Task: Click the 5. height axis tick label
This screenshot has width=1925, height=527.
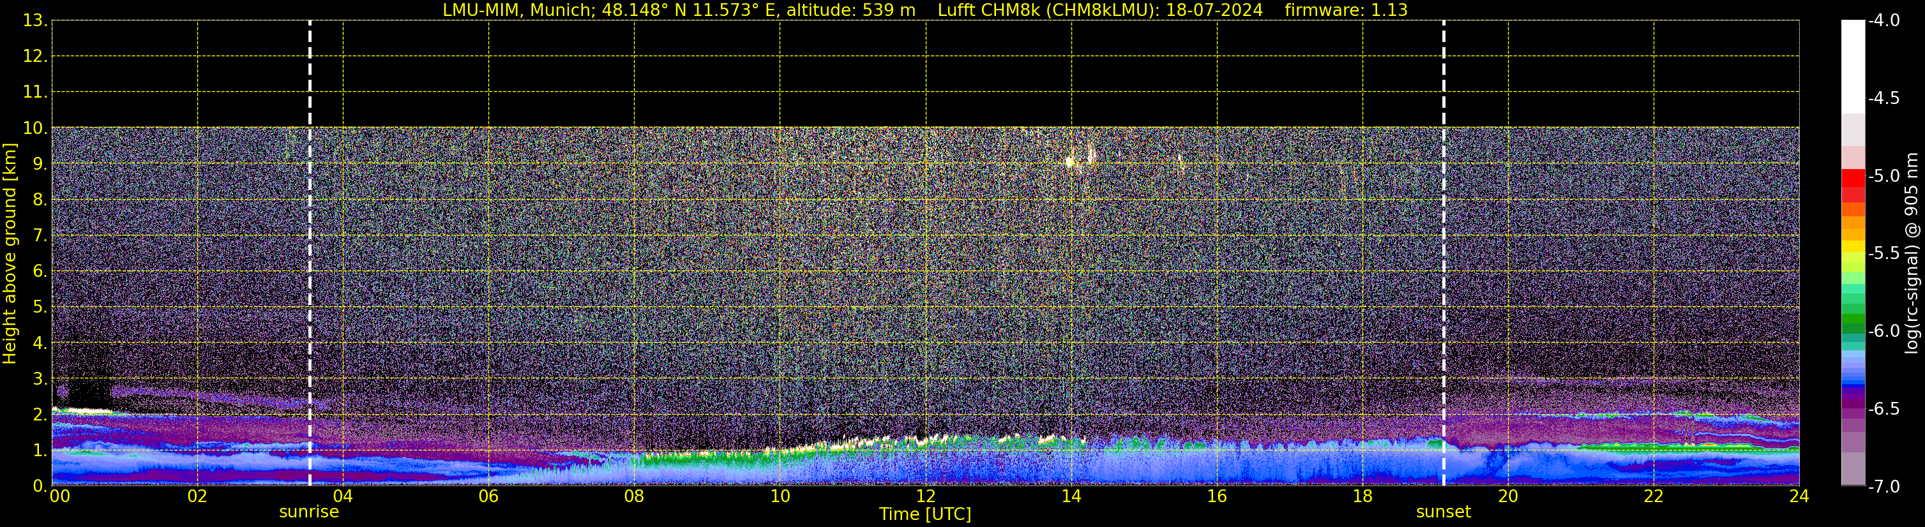Action: [x=40, y=308]
